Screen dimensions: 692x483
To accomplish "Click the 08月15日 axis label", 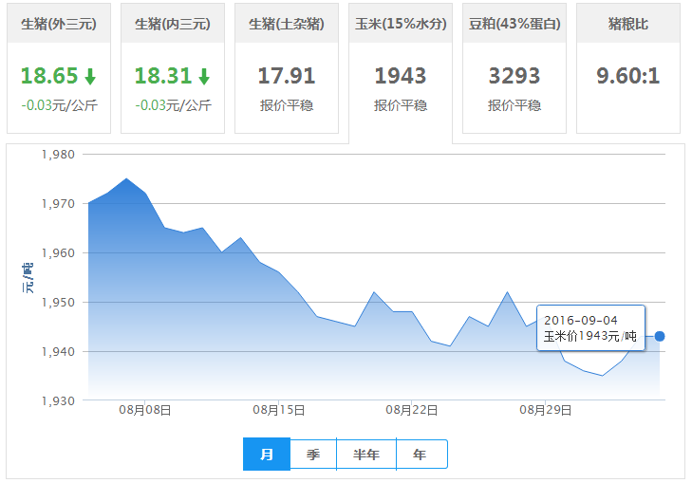I will tap(278, 410).
